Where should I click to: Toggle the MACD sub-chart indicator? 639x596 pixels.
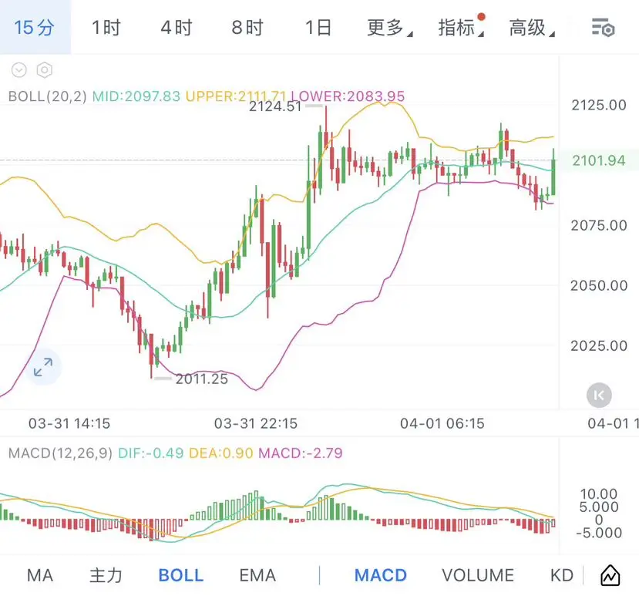pos(381,575)
